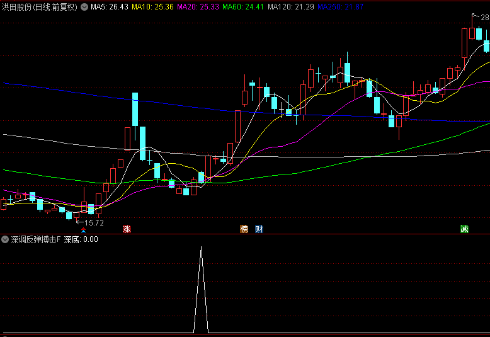Select the 深调反弹搏击F indicator name
This screenshot has width=490, height=337.
(36, 239)
